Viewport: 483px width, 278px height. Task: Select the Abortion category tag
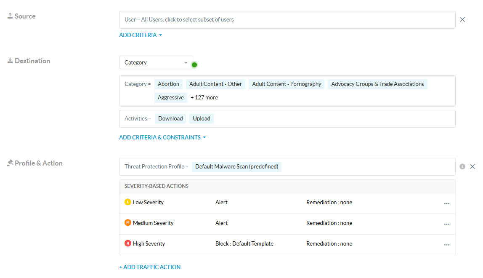[168, 84]
